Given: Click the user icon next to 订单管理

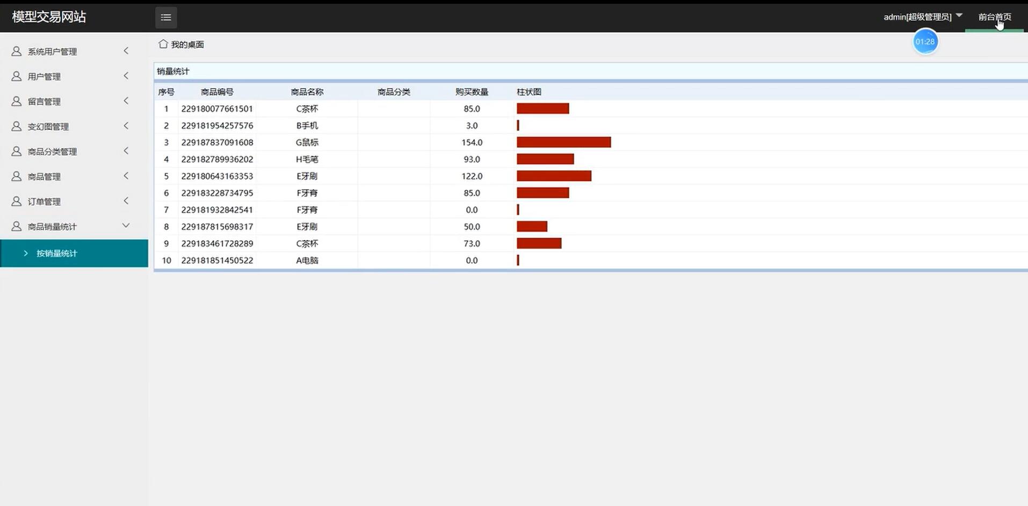Looking at the screenshot, I should [x=17, y=201].
